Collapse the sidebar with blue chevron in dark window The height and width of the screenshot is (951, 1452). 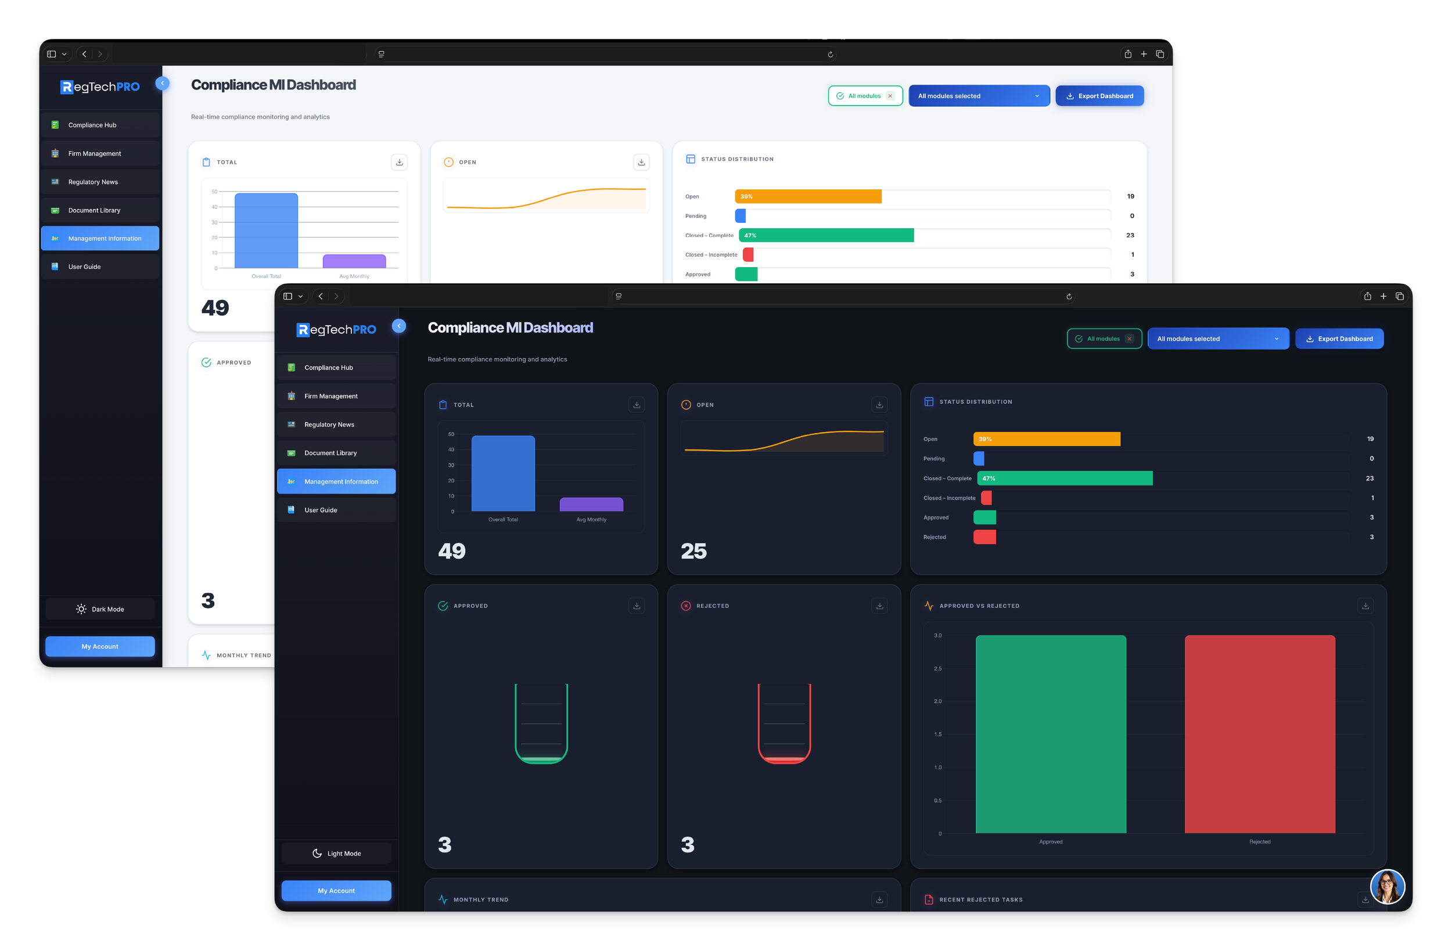[x=399, y=326]
